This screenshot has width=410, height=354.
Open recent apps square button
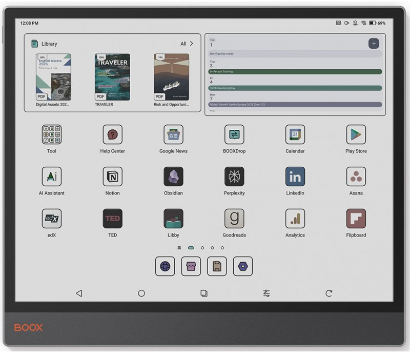click(x=204, y=293)
